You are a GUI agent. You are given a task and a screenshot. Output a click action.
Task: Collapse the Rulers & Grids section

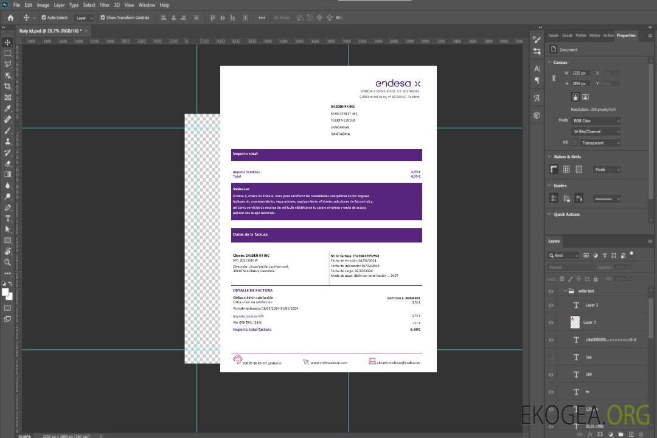[x=550, y=157]
